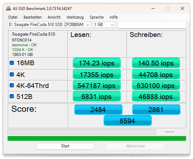Image resolution: width=193 pixels, height=159 pixels.
Task: Click the green overall progress bar
Action: point(97,138)
